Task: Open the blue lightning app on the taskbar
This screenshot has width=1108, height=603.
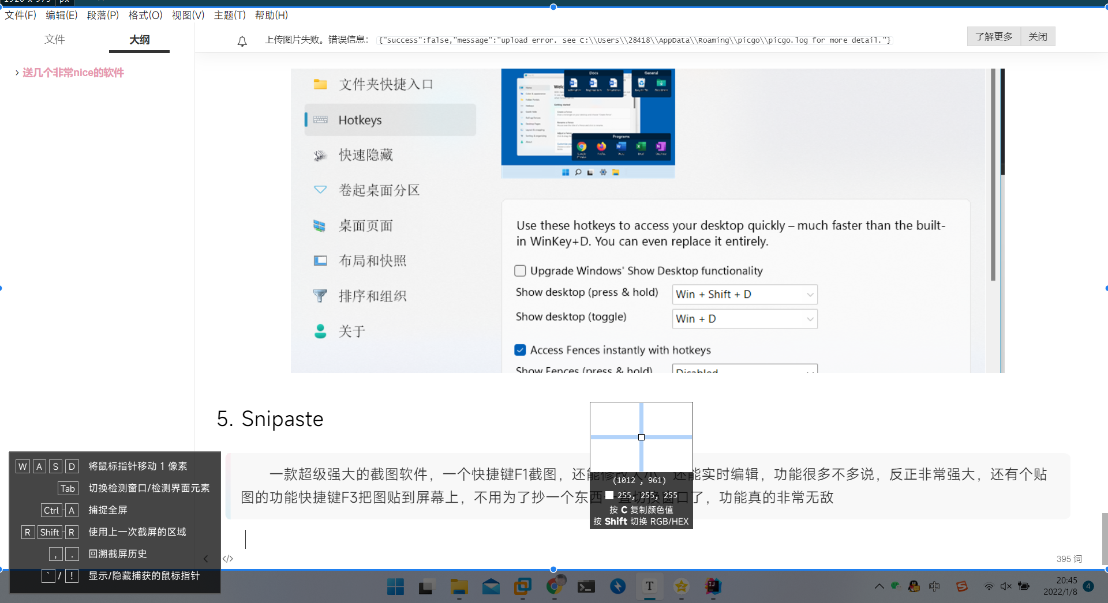Action: click(x=618, y=587)
